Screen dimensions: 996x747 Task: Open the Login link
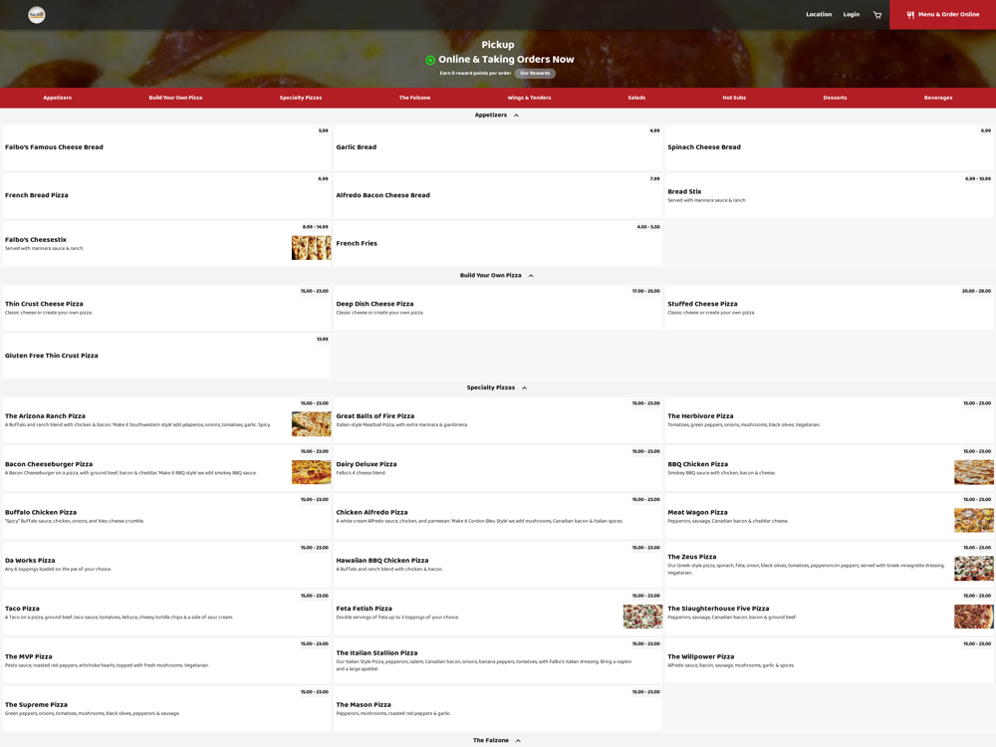(852, 14)
